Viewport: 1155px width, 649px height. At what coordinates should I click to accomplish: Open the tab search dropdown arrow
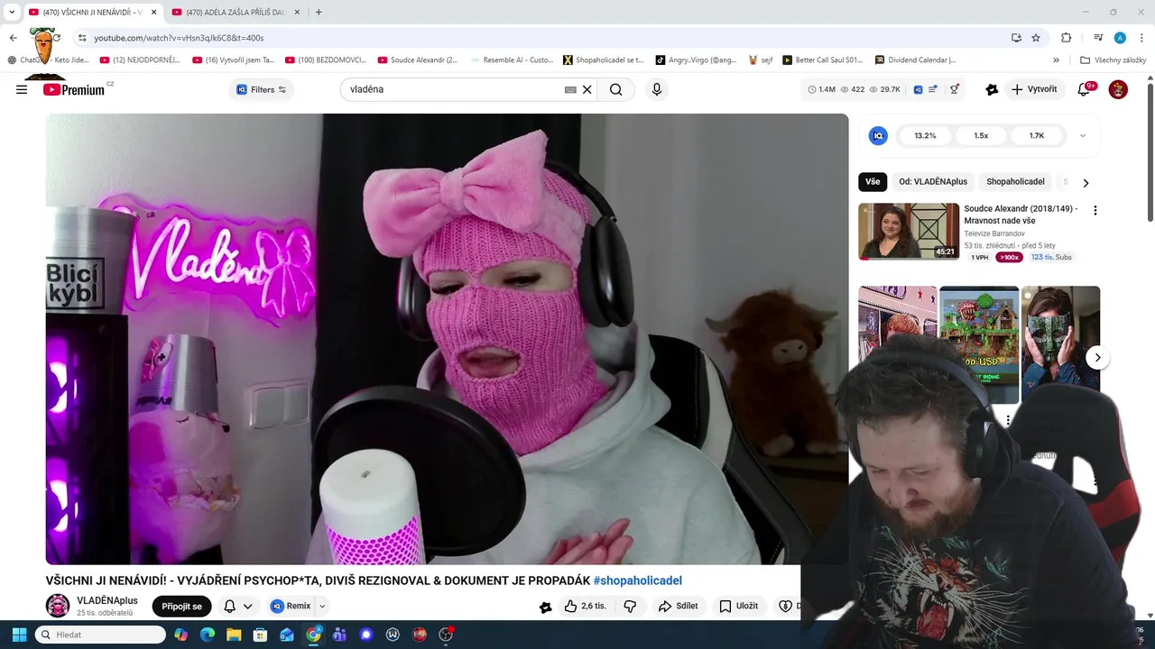pyautogui.click(x=12, y=12)
